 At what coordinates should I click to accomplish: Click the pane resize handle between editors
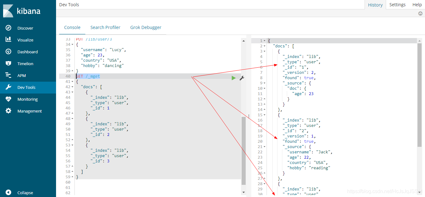point(248,116)
